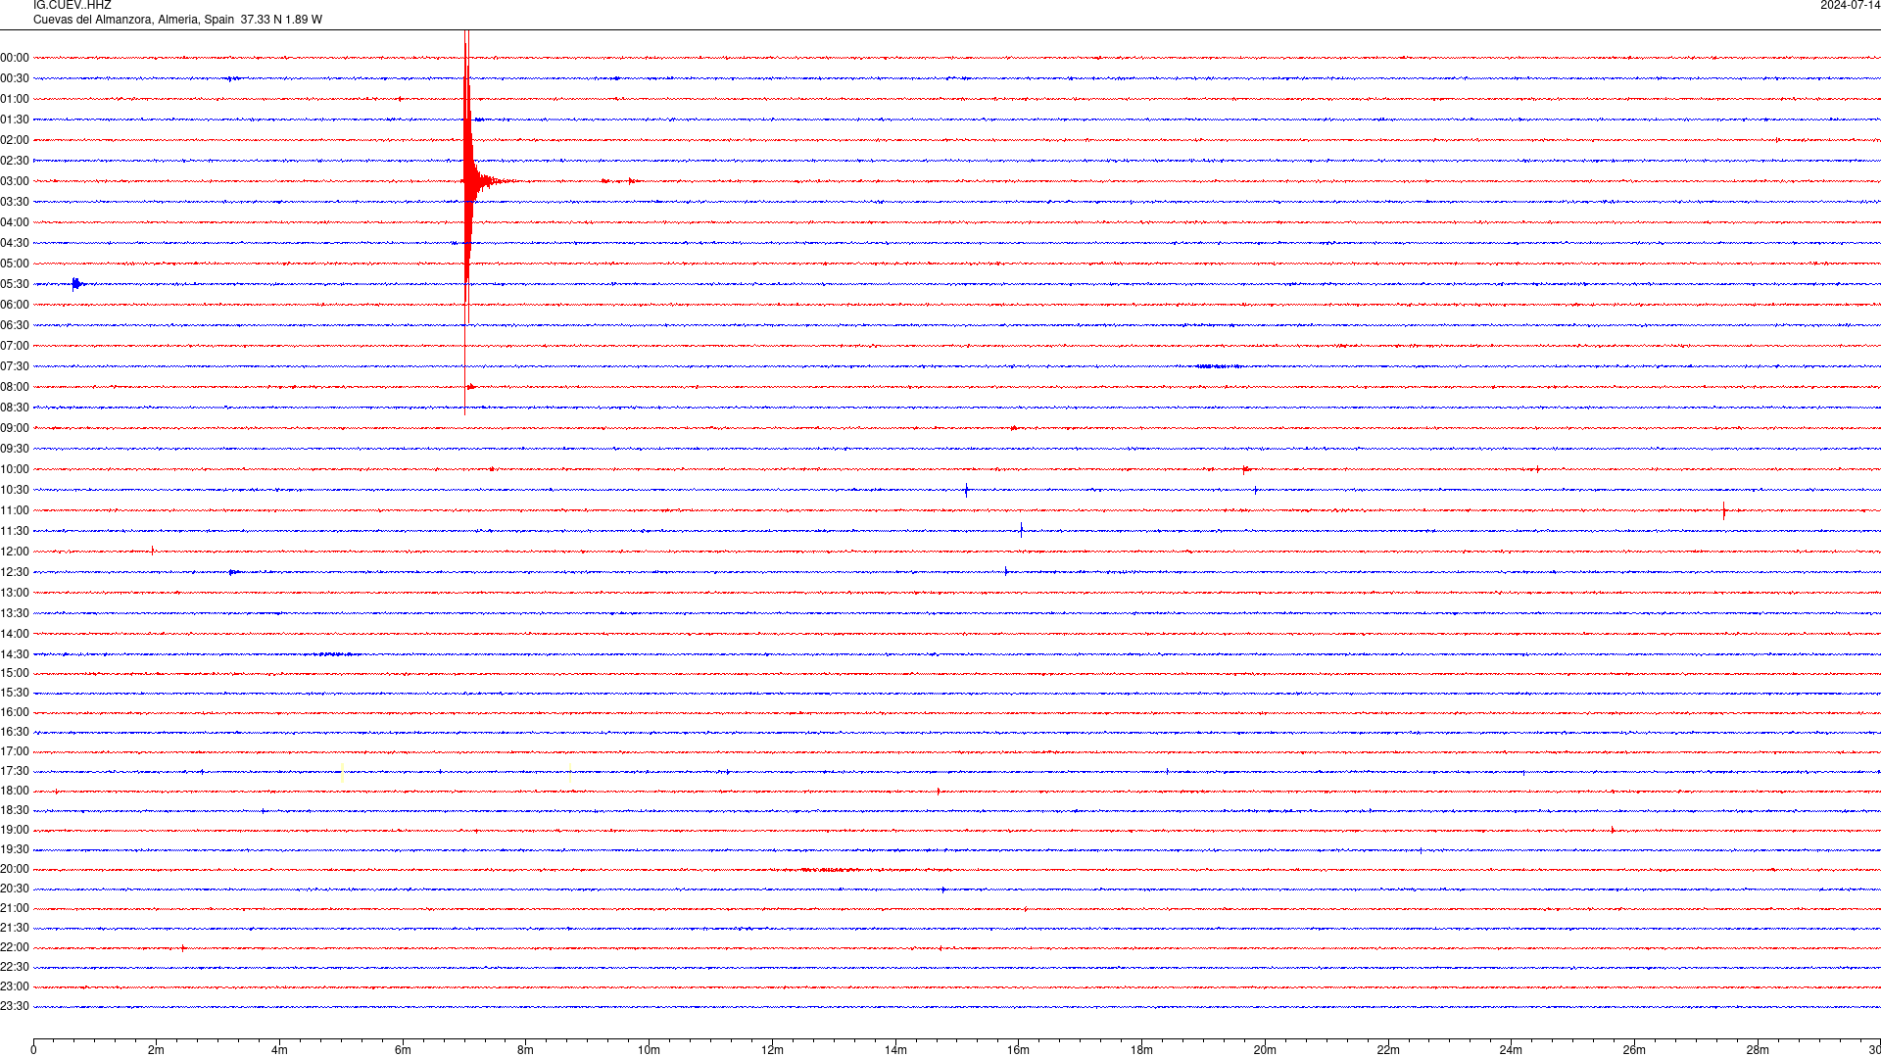Click the blue spike on the 11:30 trace
The width and height of the screenshot is (1881, 1058).
pos(1021,530)
